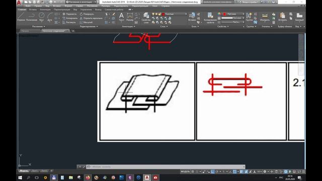Screen dimensions: 322x181
Task: Select the Круг (Circle) tool
Action: click(x=41, y=17)
